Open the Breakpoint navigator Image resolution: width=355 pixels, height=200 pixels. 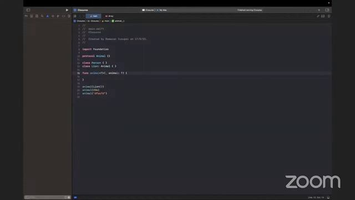(x=64, y=16)
